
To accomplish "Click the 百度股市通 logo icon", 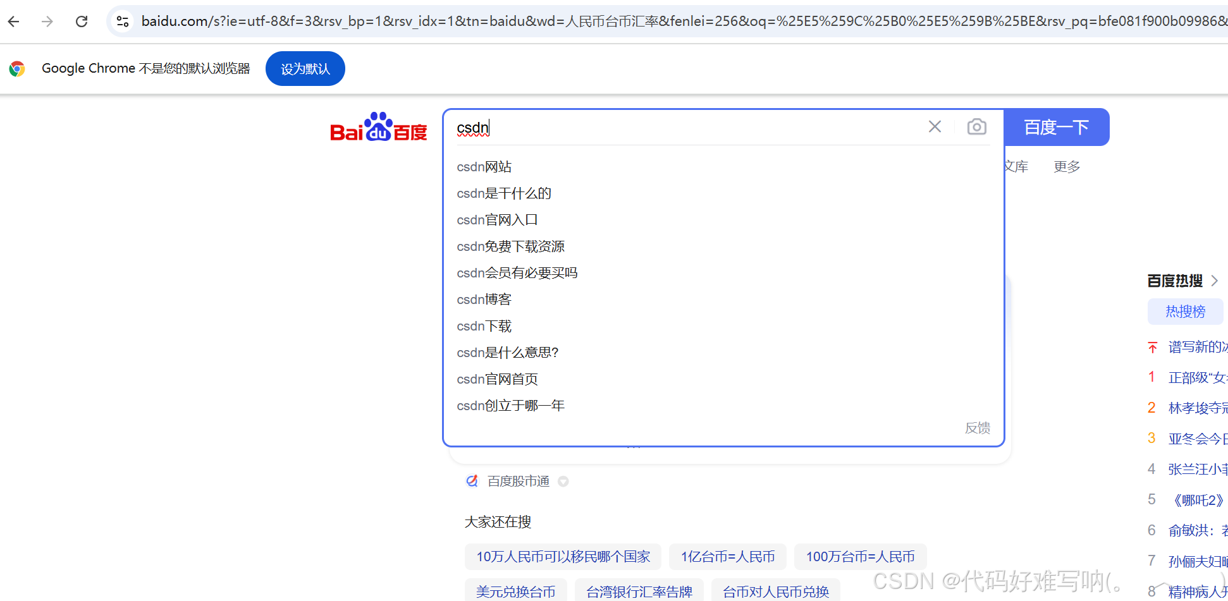I will [472, 480].
